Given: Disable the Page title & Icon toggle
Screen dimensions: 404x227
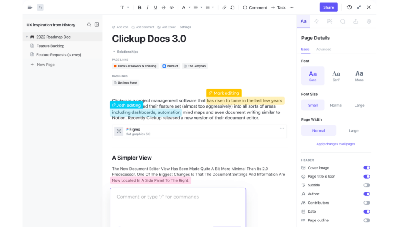Looking at the screenshot, I should coord(367,177).
